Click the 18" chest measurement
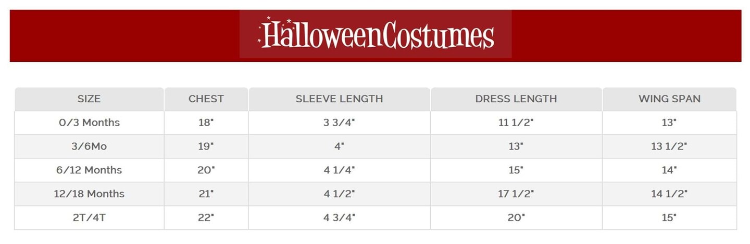 [x=206, y=123]
